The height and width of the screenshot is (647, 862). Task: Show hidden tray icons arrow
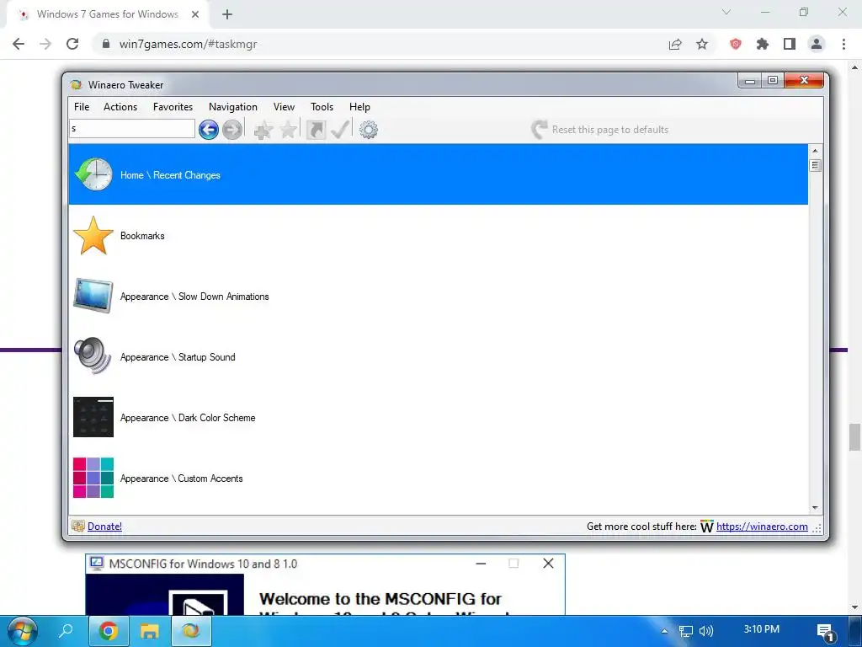pyautogui.click(x=665, y=631)
